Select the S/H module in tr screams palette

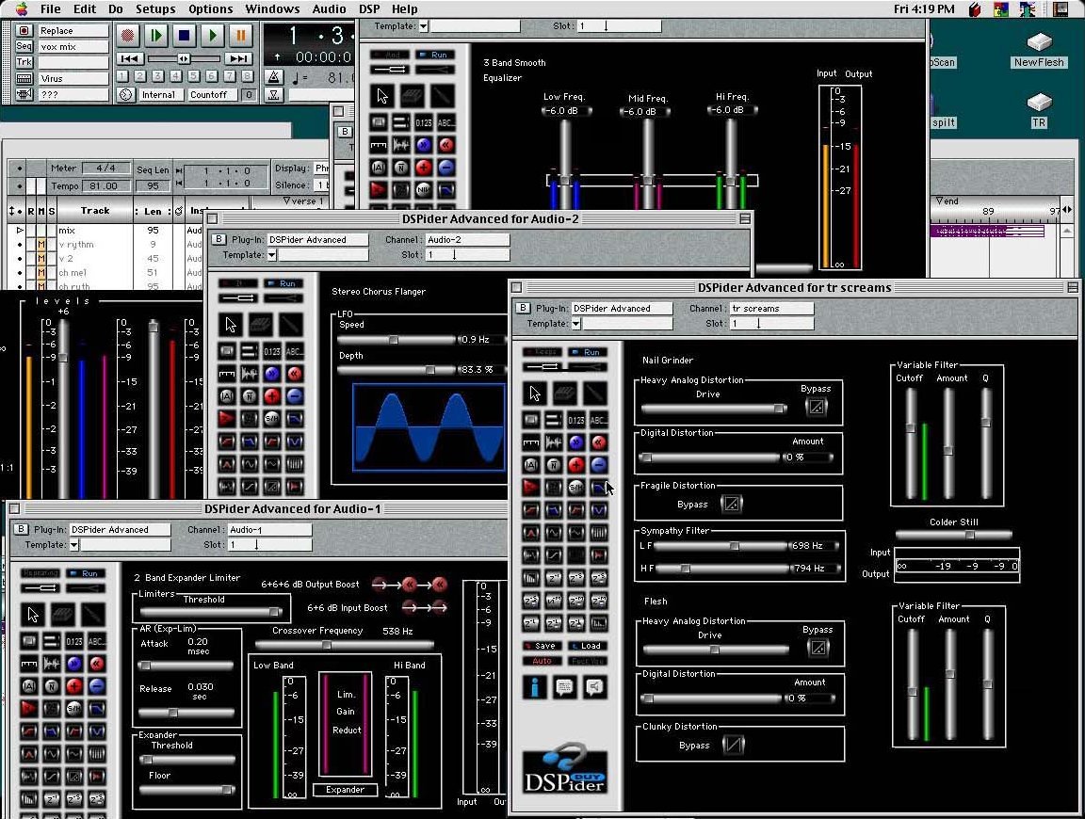tap(576, 487)
